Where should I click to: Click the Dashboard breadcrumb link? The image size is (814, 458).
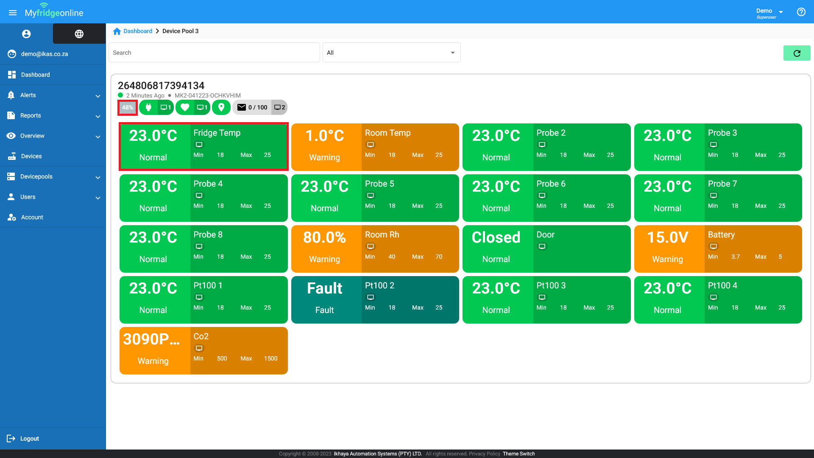(x=138, y=31)
